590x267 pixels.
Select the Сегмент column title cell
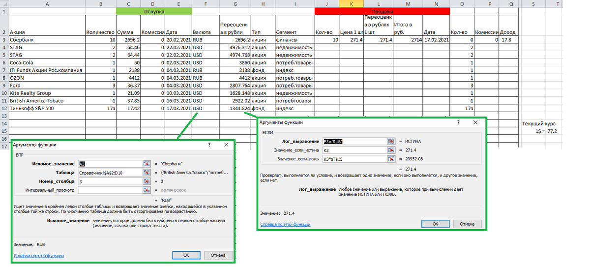pos(295,25)
